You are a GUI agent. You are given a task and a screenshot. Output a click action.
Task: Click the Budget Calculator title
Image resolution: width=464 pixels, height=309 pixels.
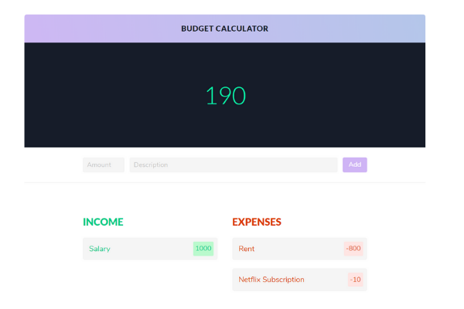click(224, 29)
